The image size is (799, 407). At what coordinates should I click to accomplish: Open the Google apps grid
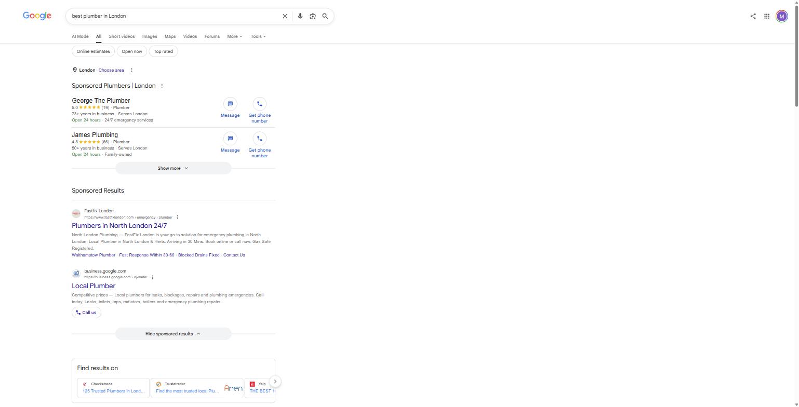tap(767, 16)
